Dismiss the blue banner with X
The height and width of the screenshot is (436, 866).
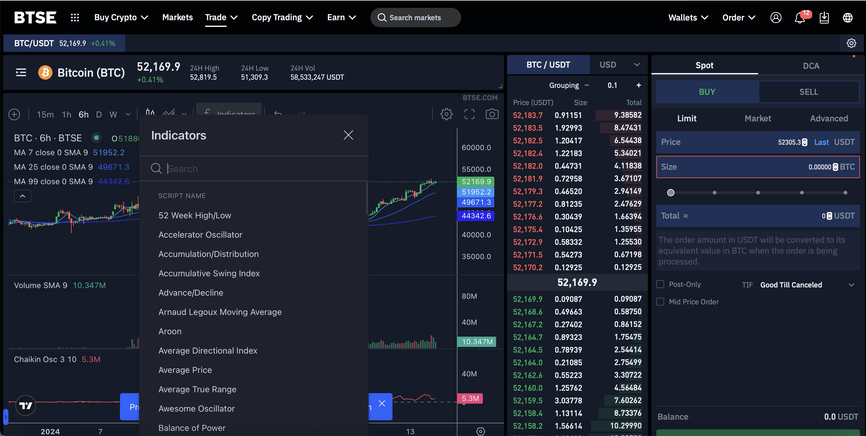(x=382, y=403)
